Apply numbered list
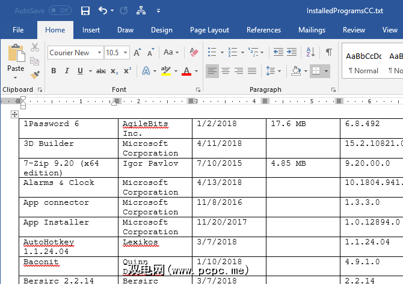Screen dimensions: 403x284 click(233, 52)
